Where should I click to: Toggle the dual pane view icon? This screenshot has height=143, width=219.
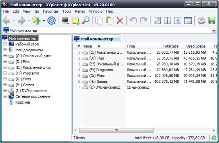(167, 21)
